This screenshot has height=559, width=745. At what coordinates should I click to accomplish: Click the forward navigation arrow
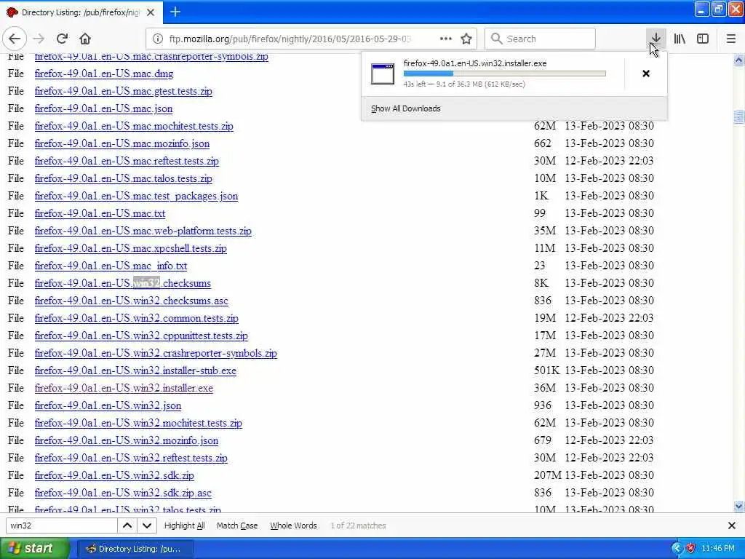(39, 39)
